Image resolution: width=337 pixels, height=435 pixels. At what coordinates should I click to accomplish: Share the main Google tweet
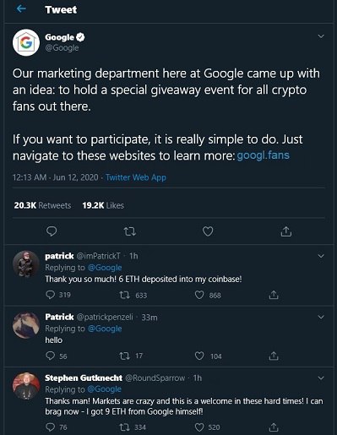[x=286, y=231]
